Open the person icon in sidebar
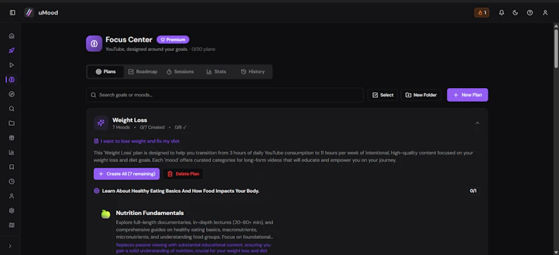Viewport: 559px width, 255px height. pos(11,196)
